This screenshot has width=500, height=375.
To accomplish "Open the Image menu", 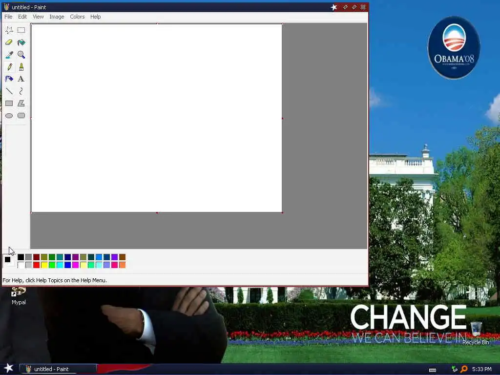I will tap(57, 17).
